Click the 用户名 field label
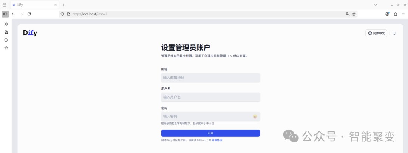 tap(166, 88)
